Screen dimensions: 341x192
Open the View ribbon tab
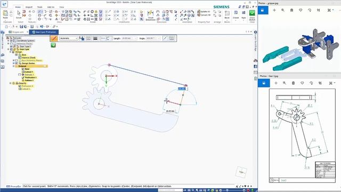click(x=62, y=7)
